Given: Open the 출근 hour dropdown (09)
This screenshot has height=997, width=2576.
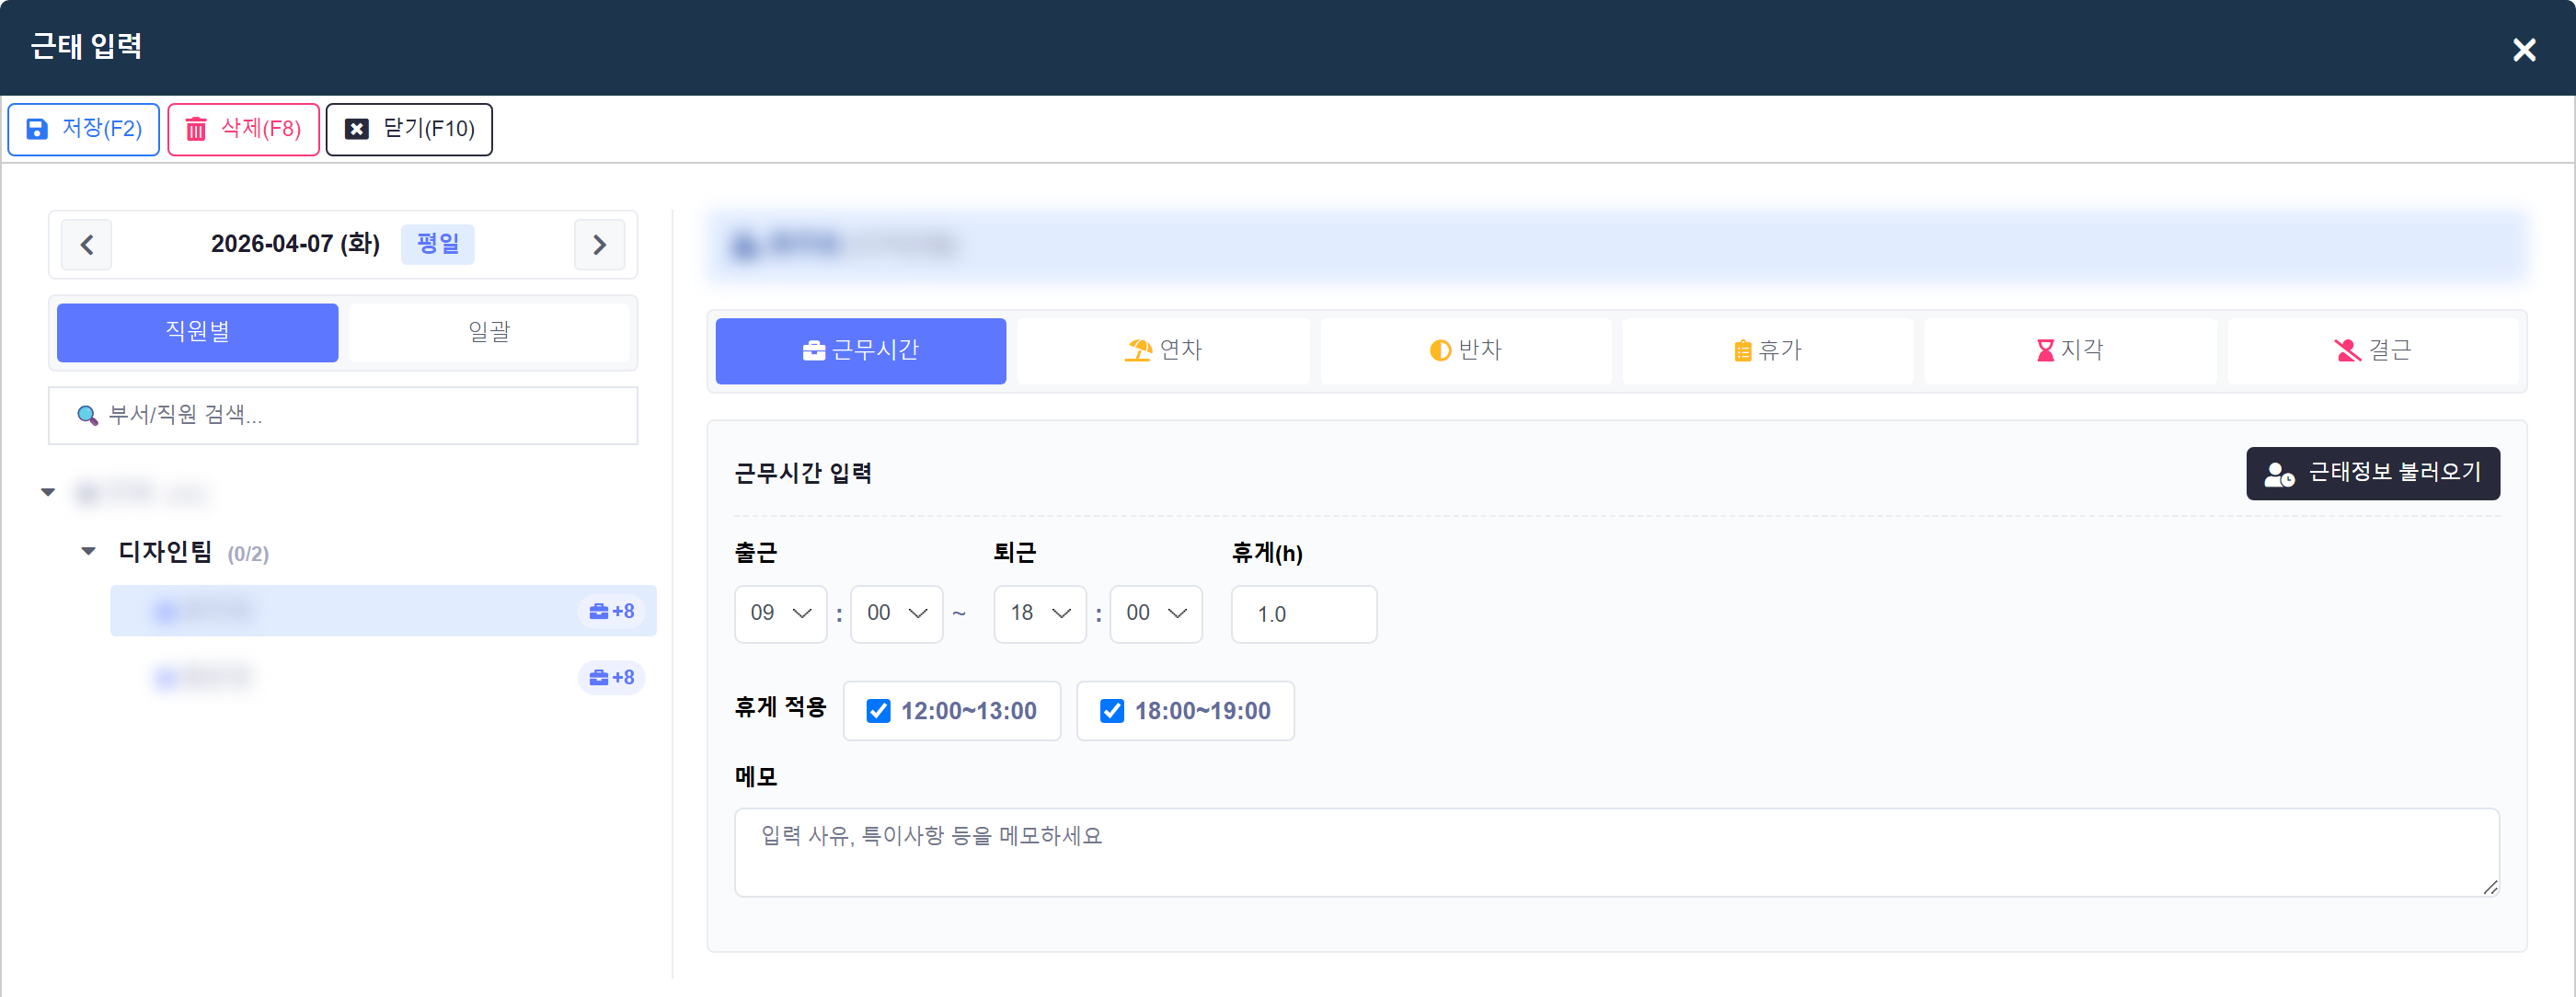Looking at the screenshot, I should 780,613.
